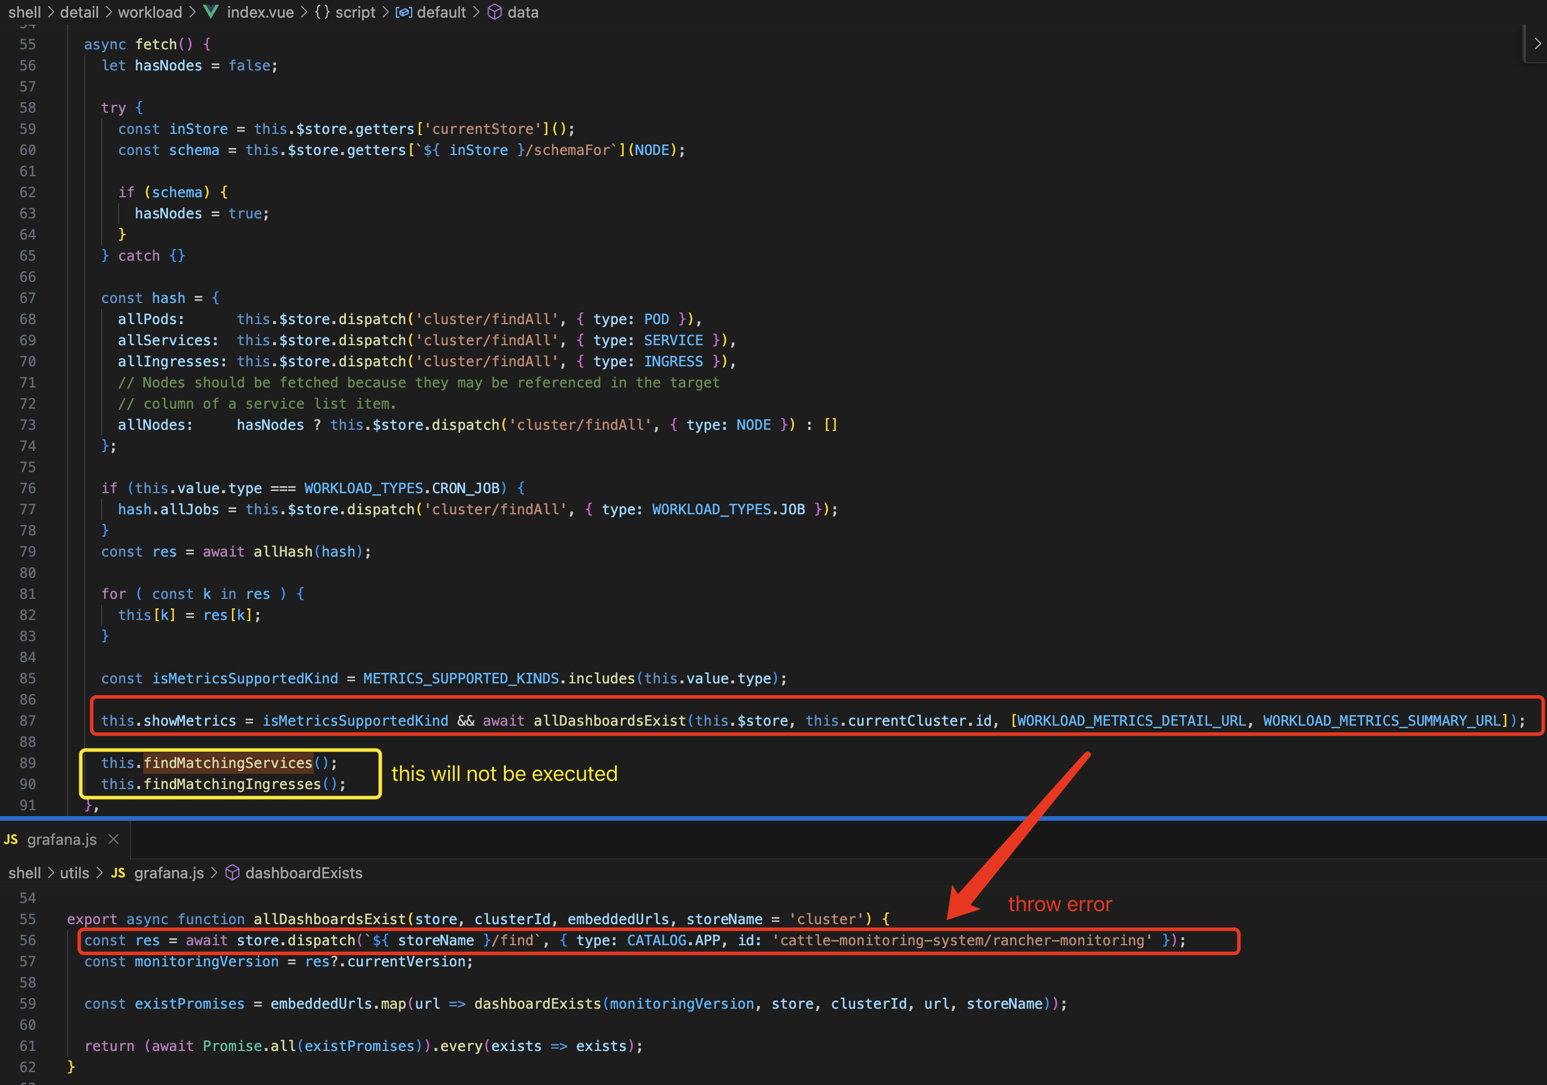Expand the utils breadcrumb in the lower editor
This screenshot has width=1547, height=1085.
tap(73, 873)
